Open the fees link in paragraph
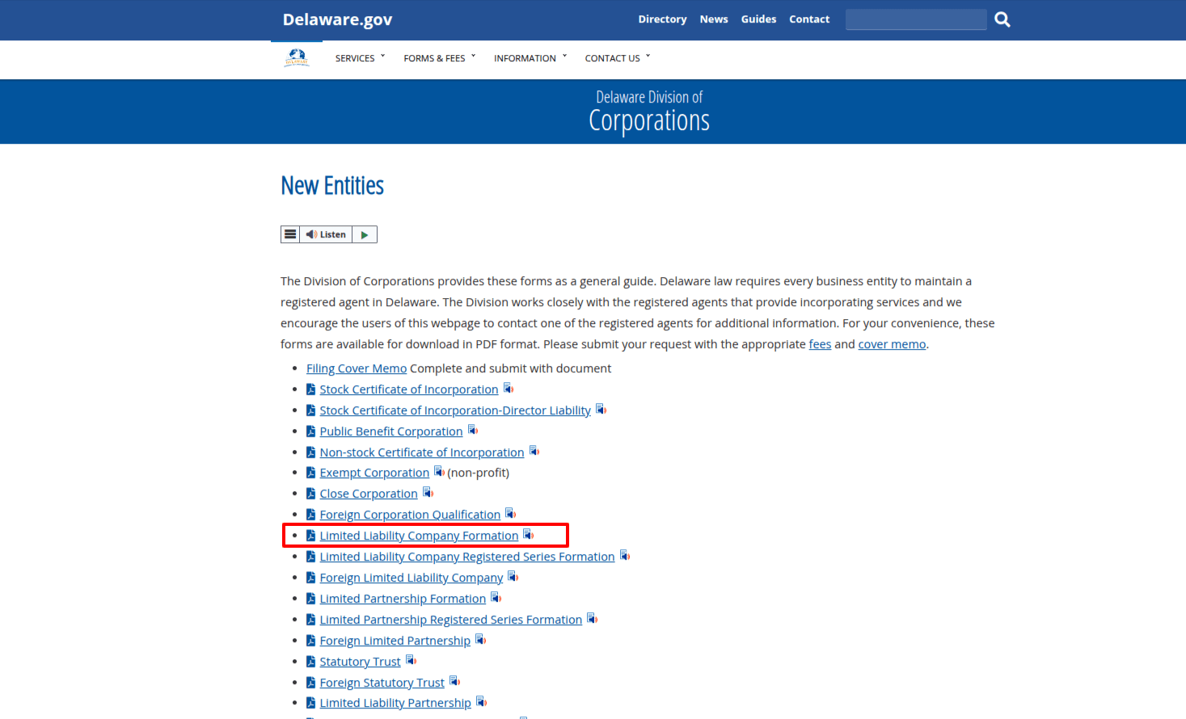This screenshot has height=719, width=1186. click(x=820, y=344)
